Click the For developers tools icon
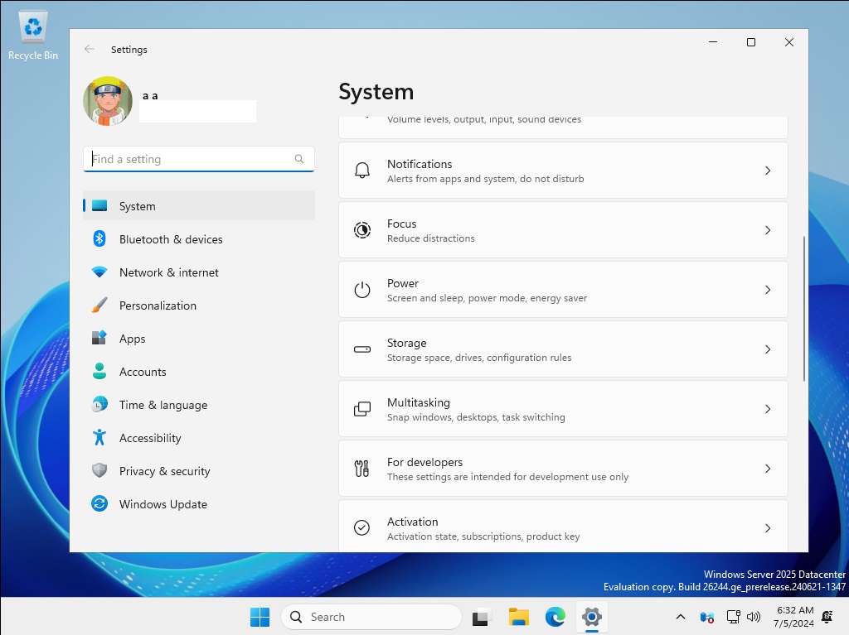The width and height of the screenshot is (849, 635). pos(361,469)
